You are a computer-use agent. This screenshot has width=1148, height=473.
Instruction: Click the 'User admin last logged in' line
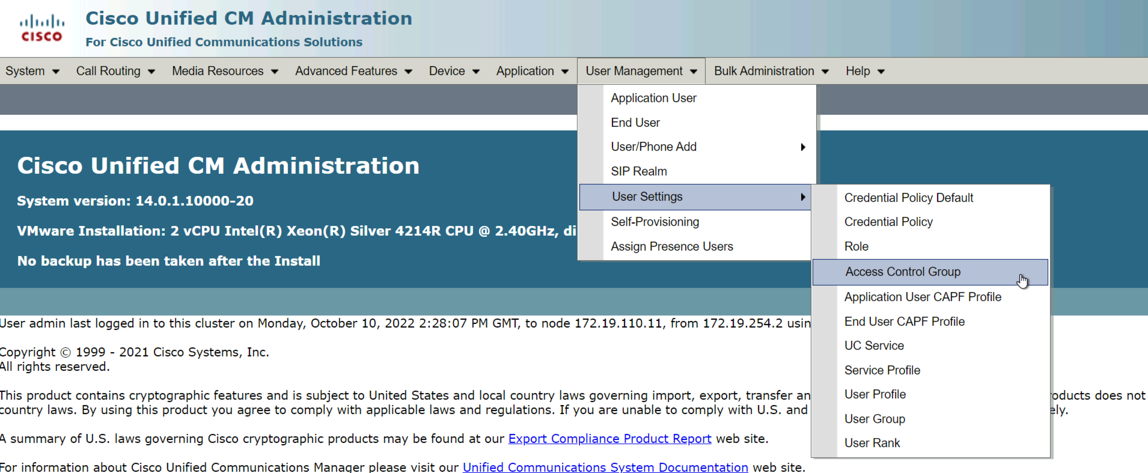[405, 323]
